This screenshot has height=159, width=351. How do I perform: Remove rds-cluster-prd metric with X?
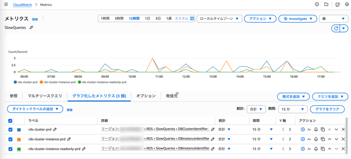[x=343, y=129]
